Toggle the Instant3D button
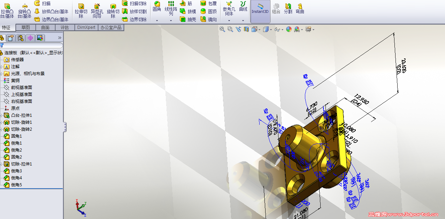Viewport: 445px width, 219px height. pyautogui.click(x=260, y=11)
